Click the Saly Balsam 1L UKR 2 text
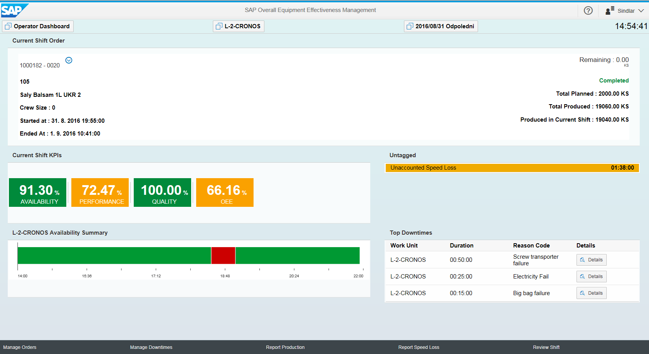 pyautogui.click(x=50, y=95)
